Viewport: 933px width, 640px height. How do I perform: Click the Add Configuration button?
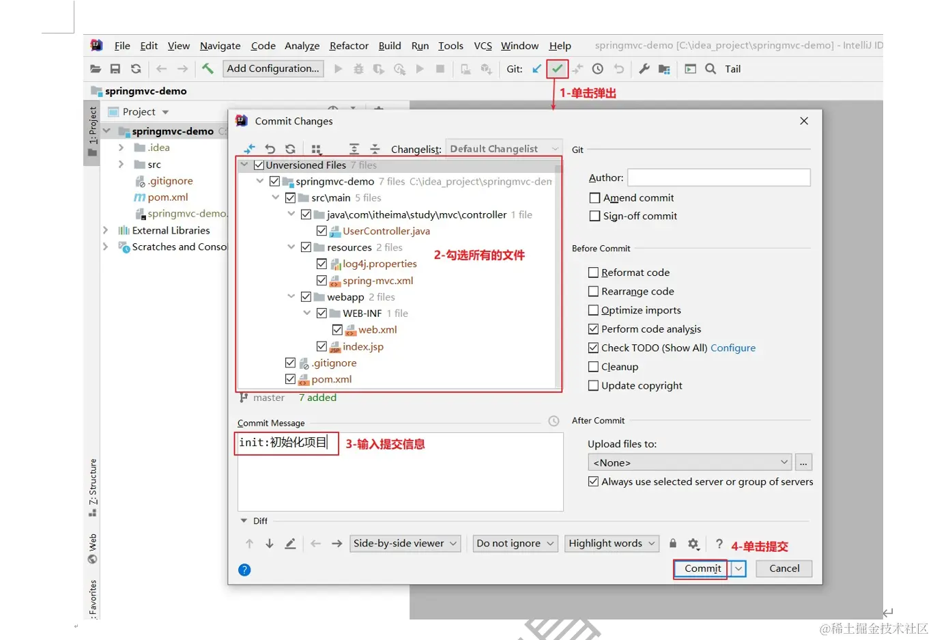click(273, 68)
